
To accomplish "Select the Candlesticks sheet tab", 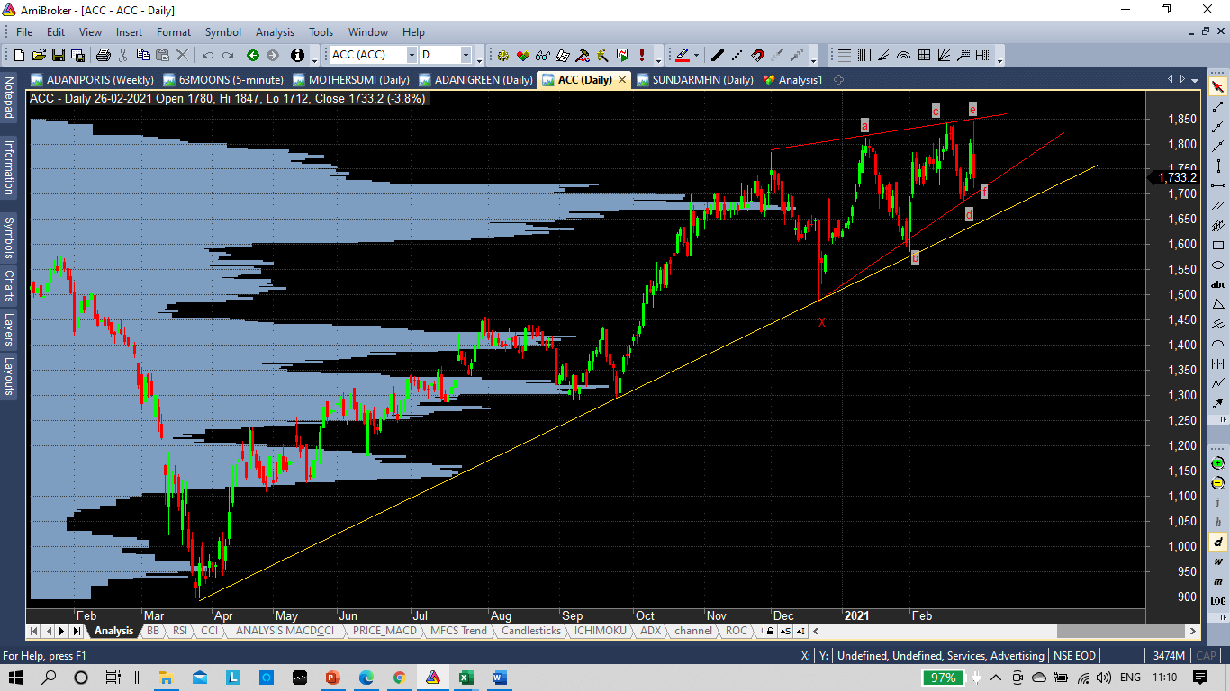I will tap(531, 631).
